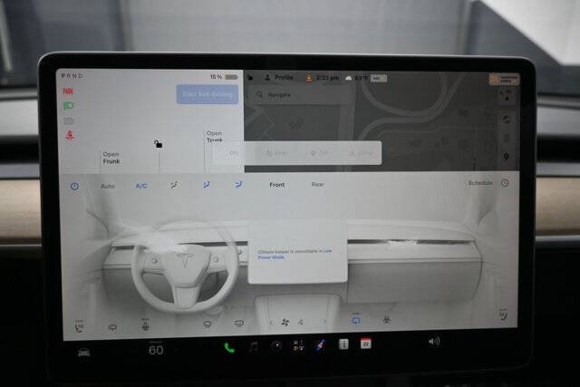Image resolution: width=580 pixels, height=387 pixels.
Task: Tap the Start Self-Driving button
Action: coord(208,94)
